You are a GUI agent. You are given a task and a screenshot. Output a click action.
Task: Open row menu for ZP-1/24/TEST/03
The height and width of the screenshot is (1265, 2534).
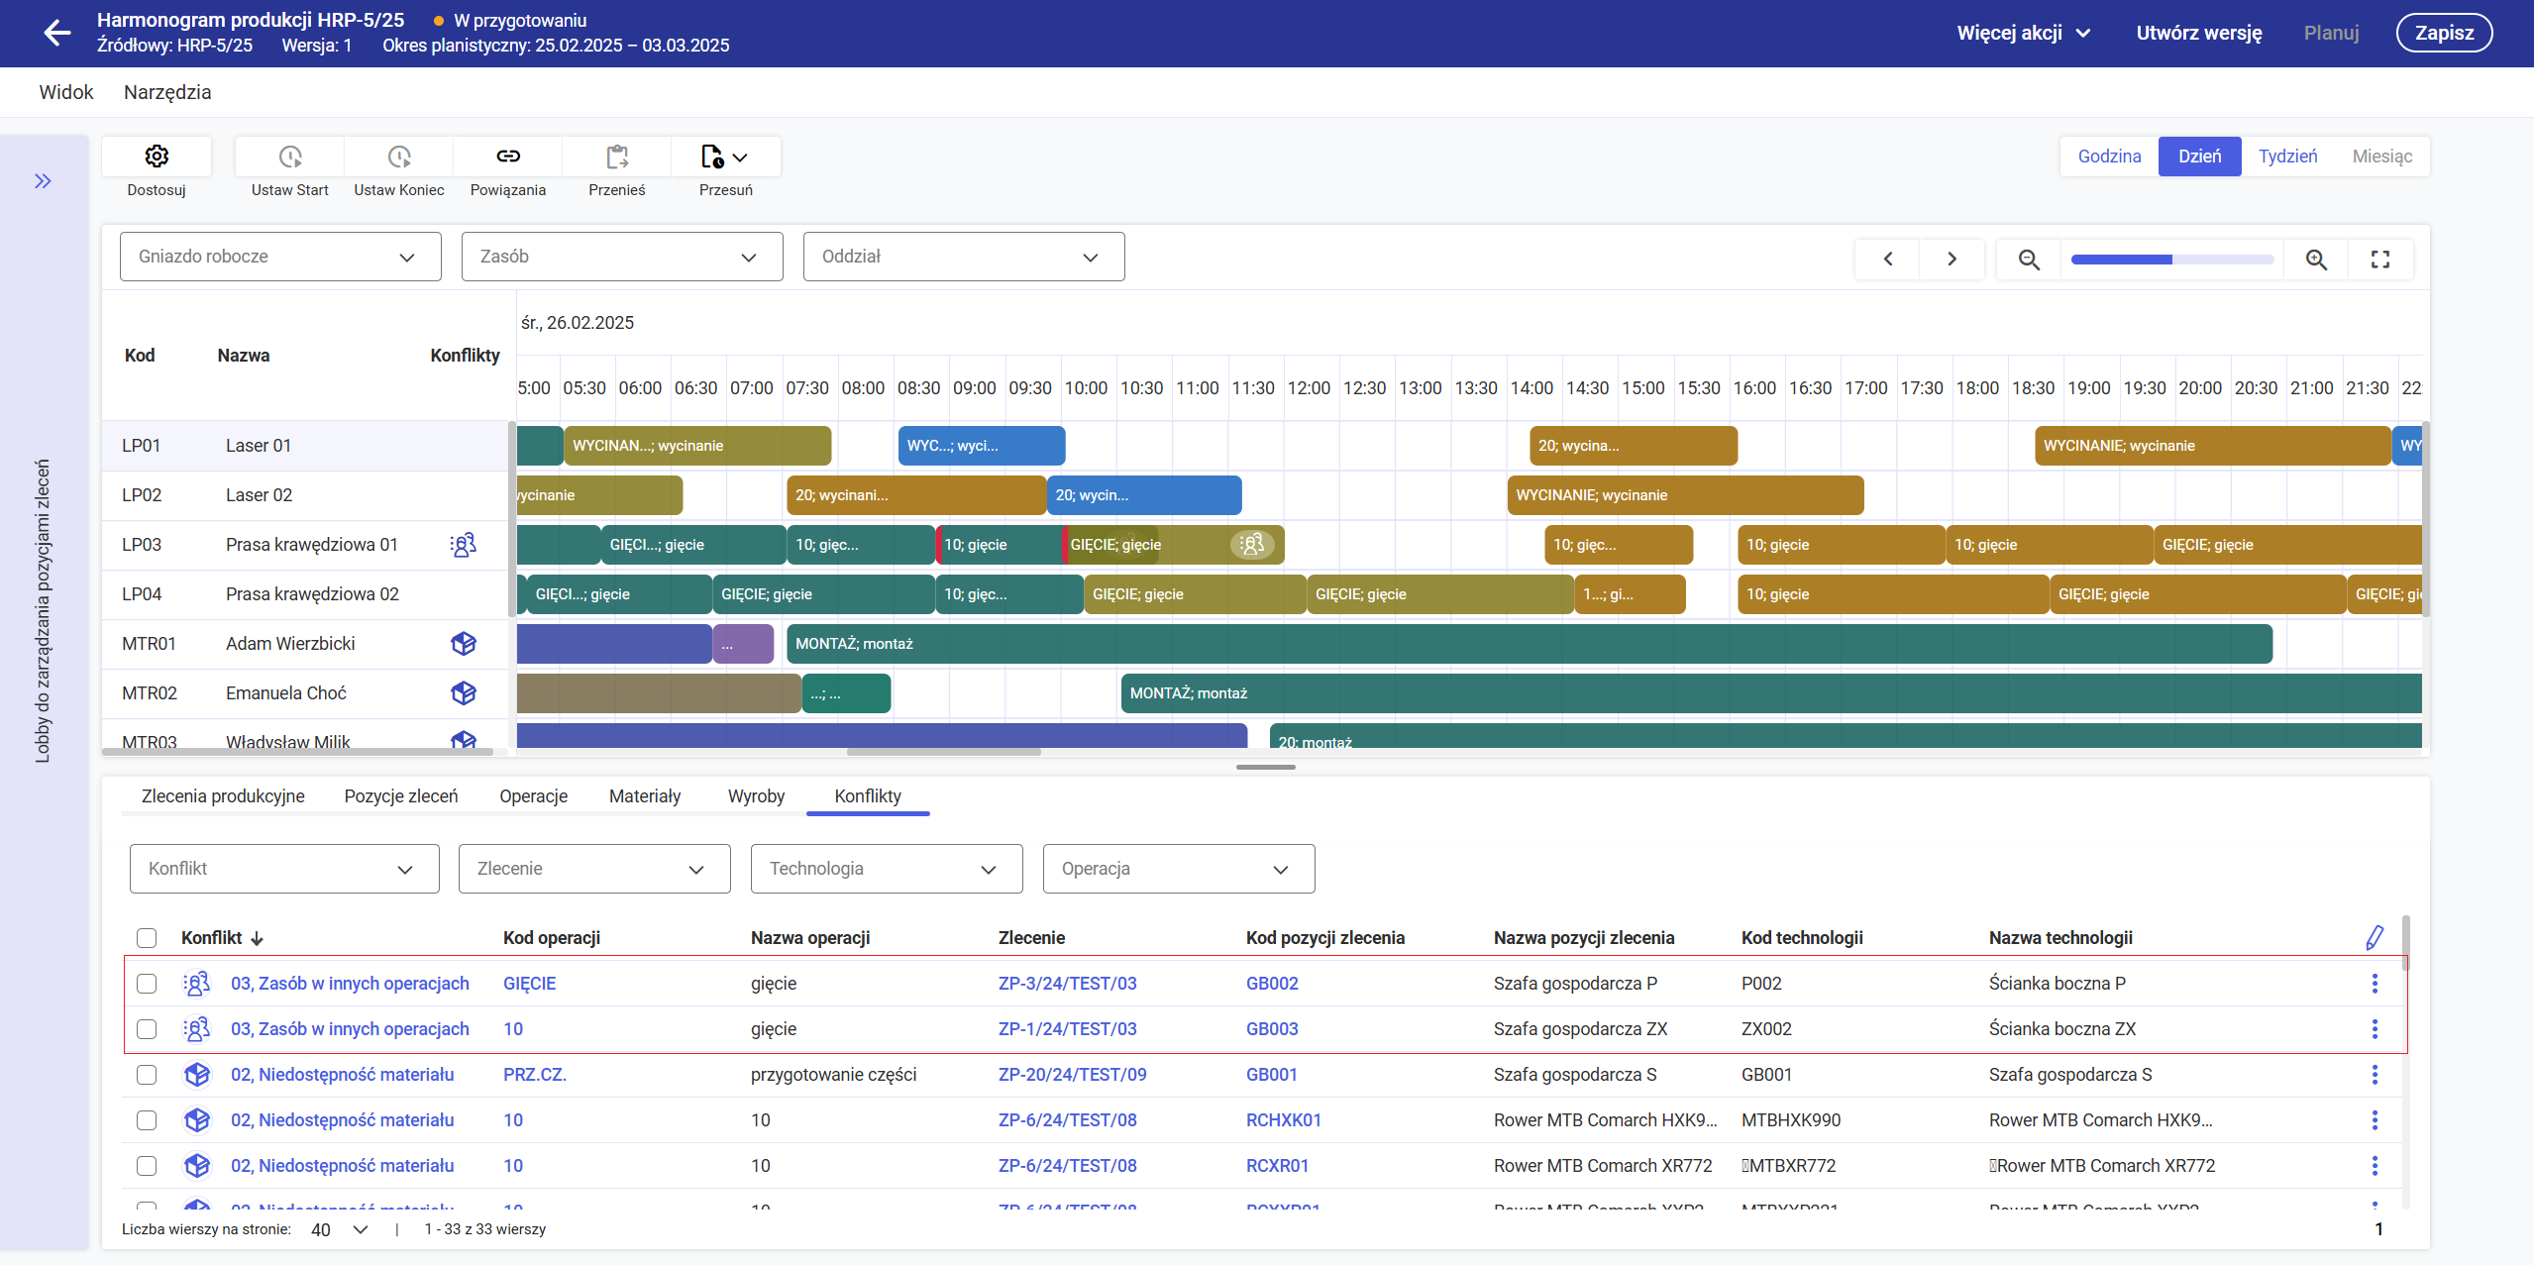[x=2375, y=1029]
